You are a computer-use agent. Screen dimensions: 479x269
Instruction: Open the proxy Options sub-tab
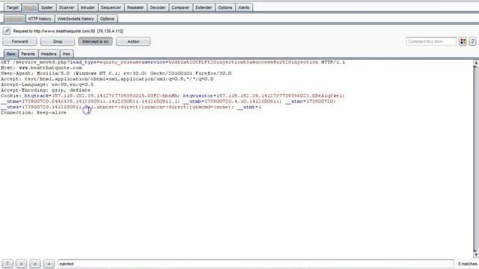coord(107,19)
